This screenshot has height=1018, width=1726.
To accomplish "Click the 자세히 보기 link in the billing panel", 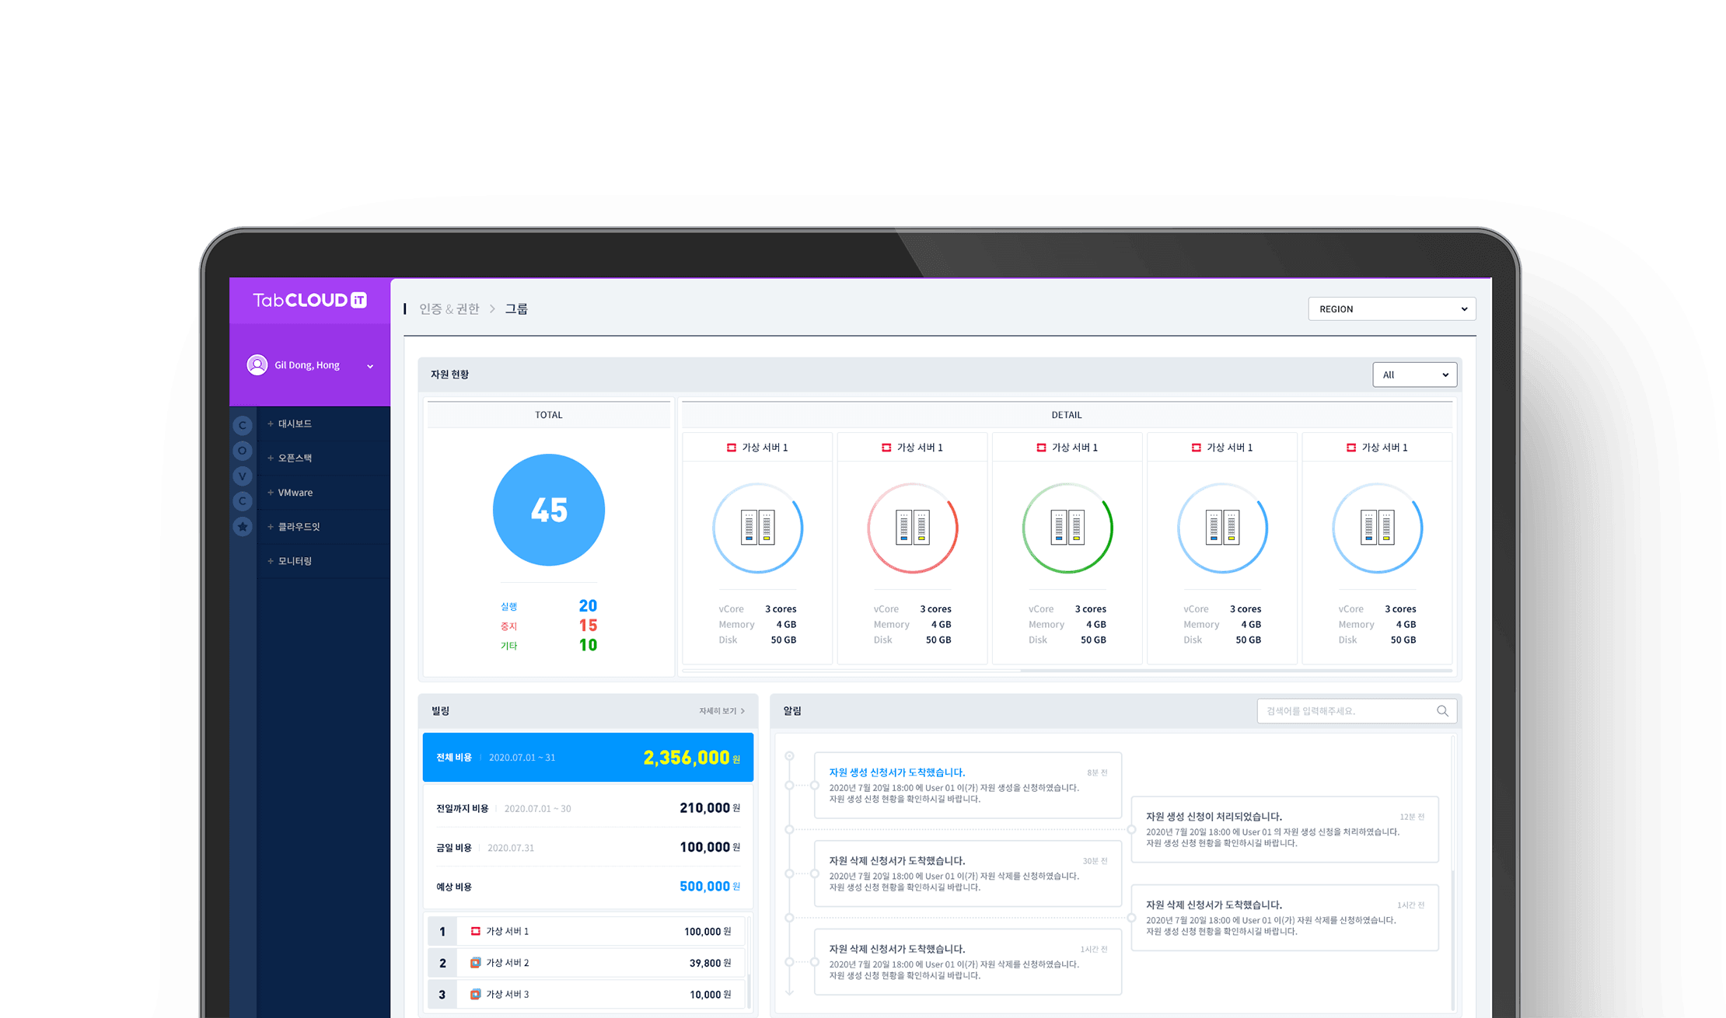I will pyautogui.click(x=721, y=711).
